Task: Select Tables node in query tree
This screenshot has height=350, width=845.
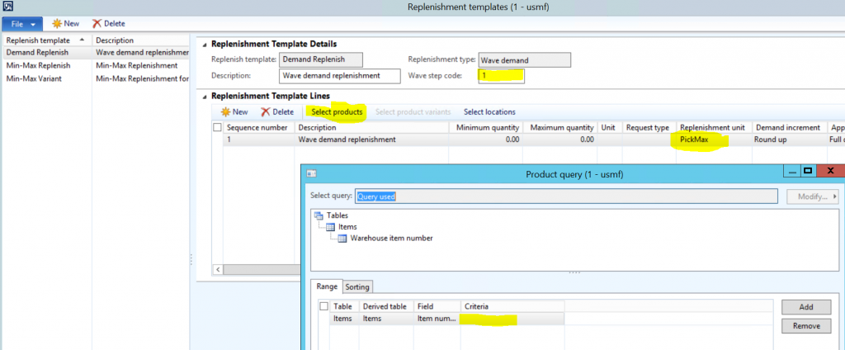Action: [331, 215]
